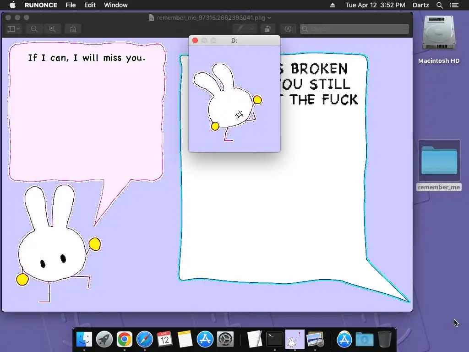469x352 pixels.
Task: Click the bunny game app in Dock
Action: pyautogui.click(x=294, y=340)
